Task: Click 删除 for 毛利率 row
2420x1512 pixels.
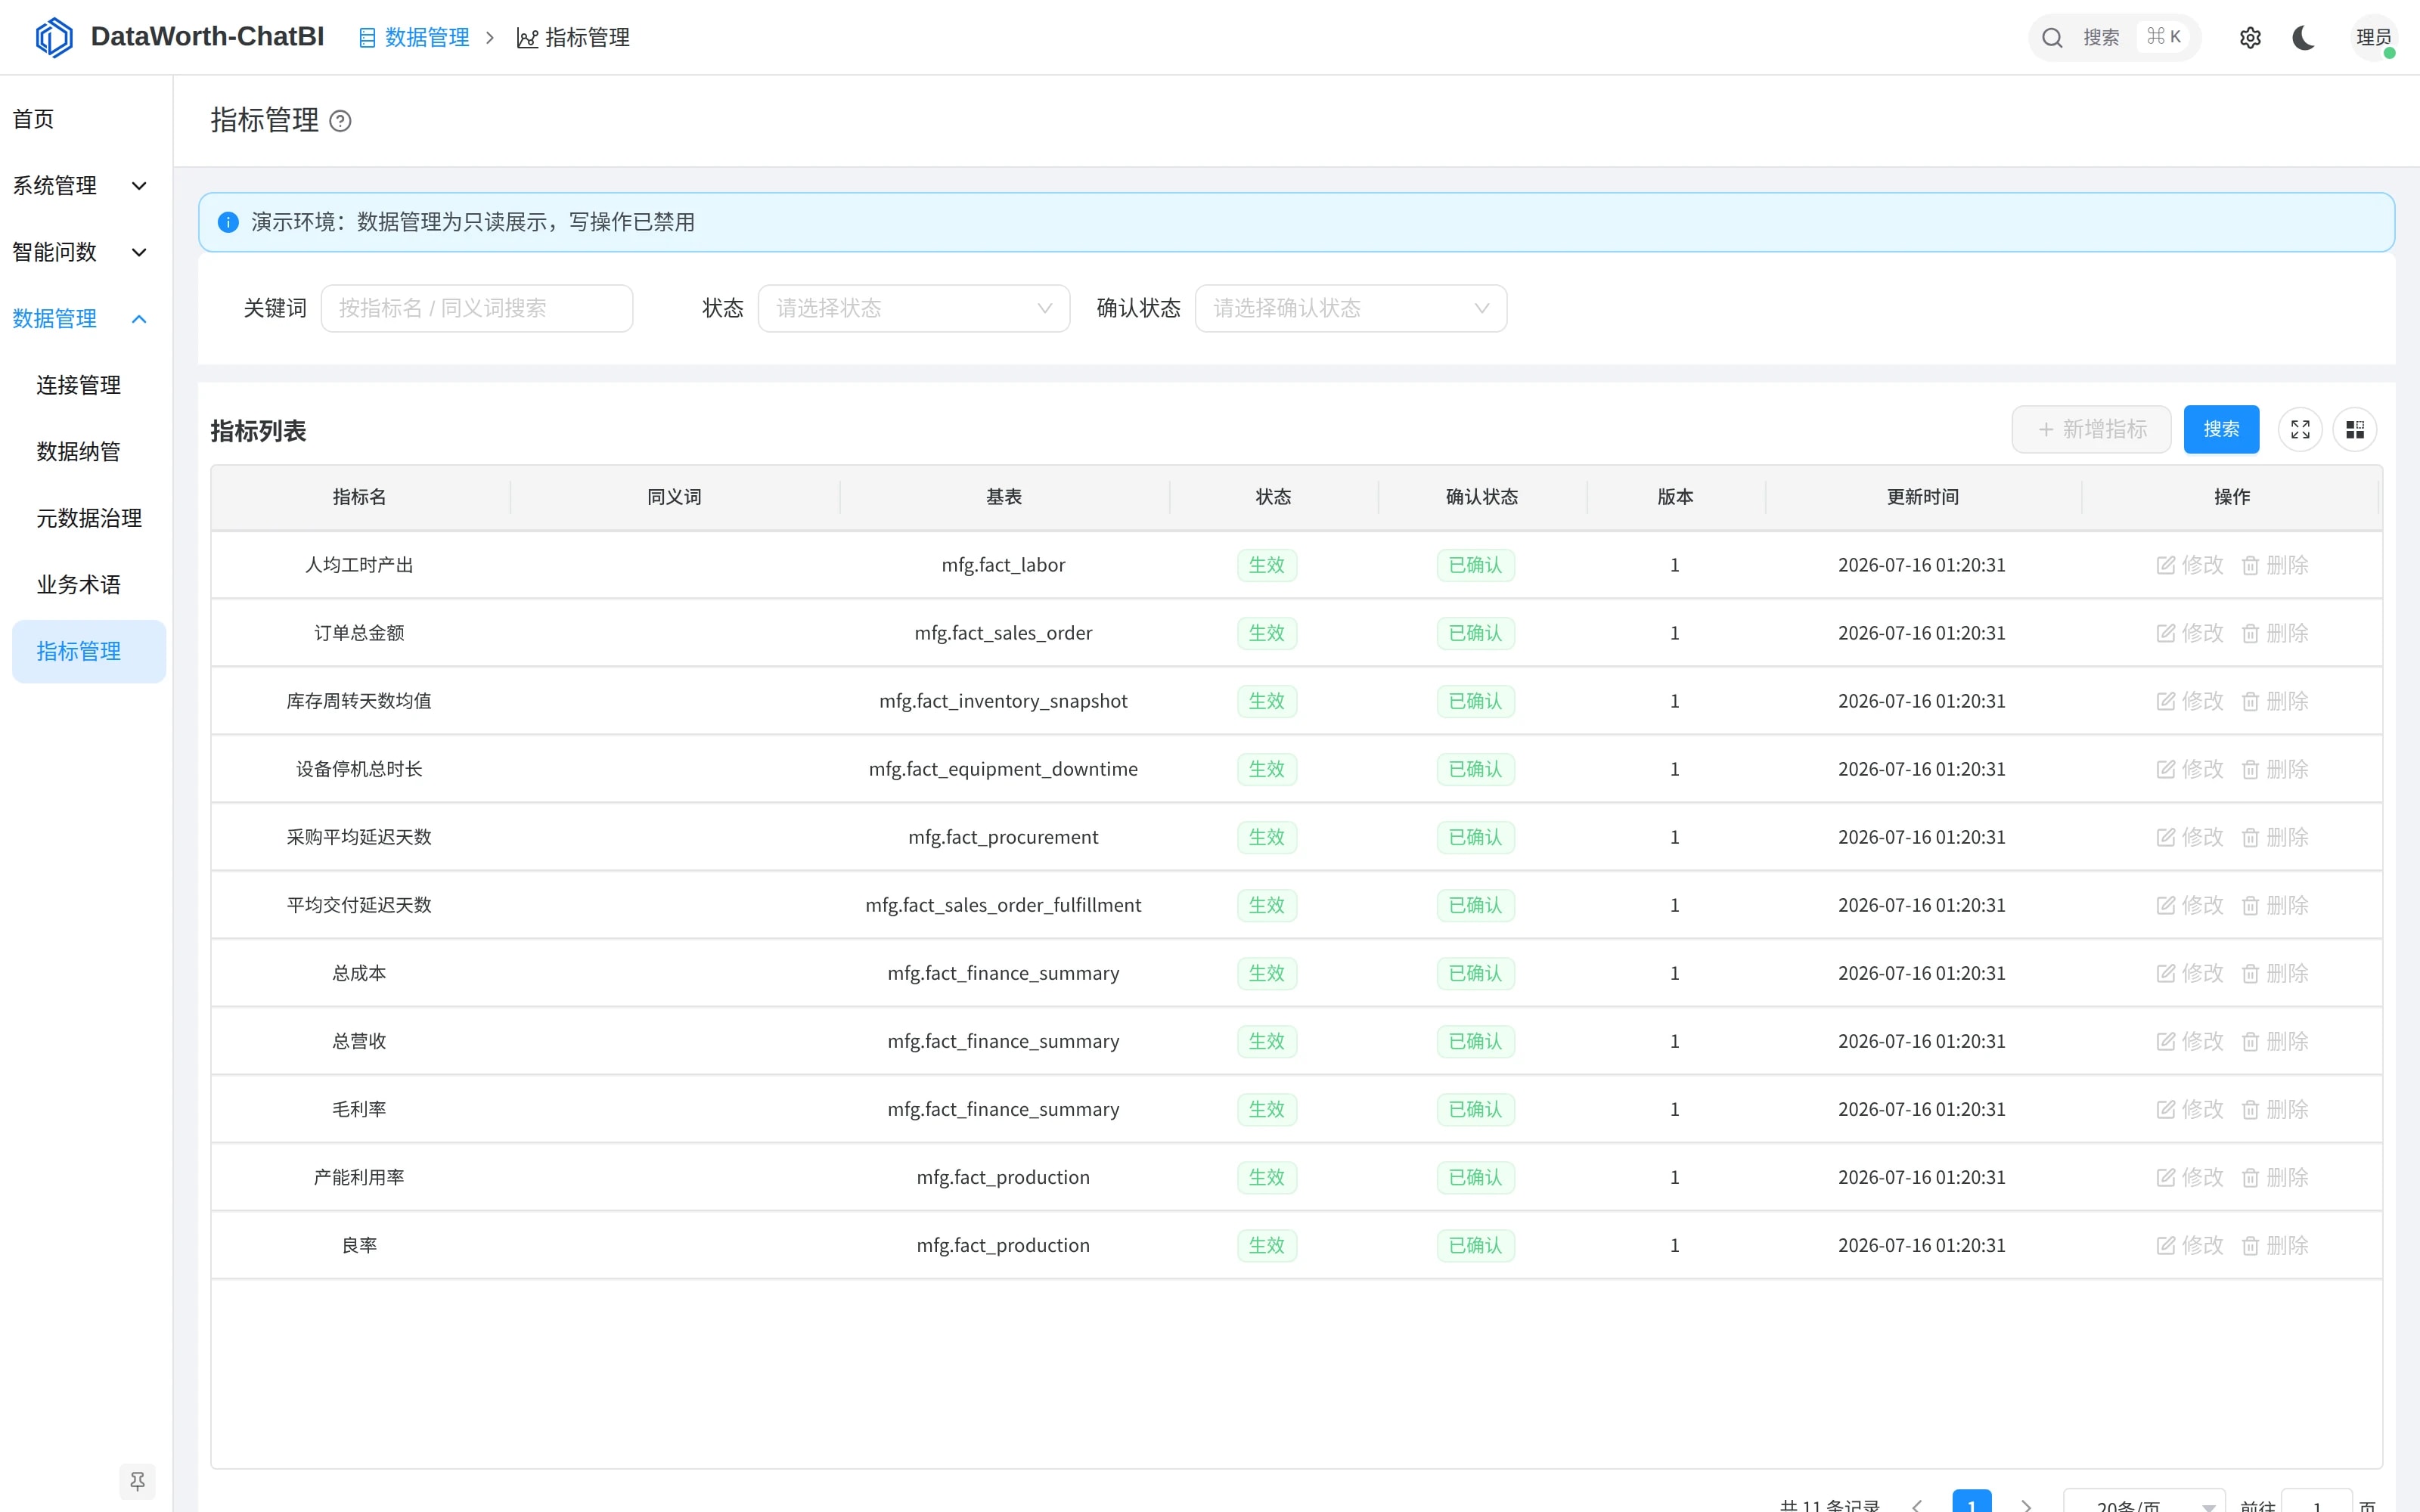Action: 2275,1109
